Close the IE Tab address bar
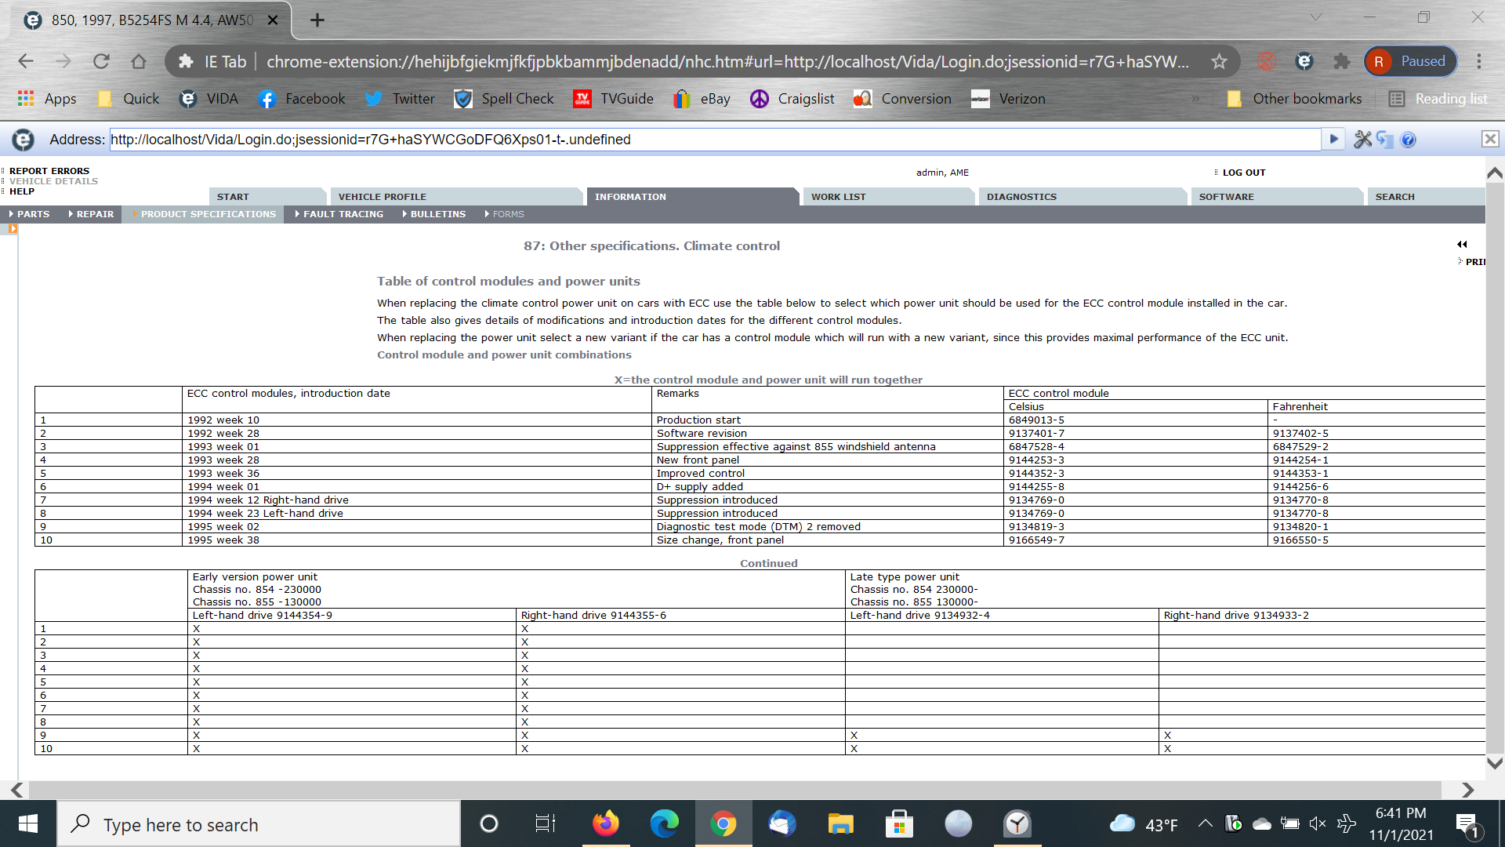Image resolution: width=1505 pixels, height=847 pixels. (x=1489, y=140)
